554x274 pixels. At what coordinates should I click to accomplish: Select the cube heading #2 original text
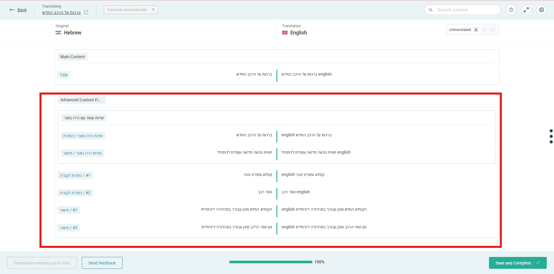[x=265, y=192]
